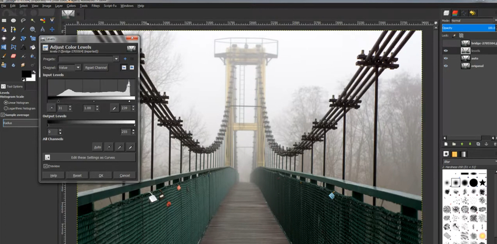This screenshot has width=497, height=244.
Task: Select the Measure compass tool
Action: 42,30
